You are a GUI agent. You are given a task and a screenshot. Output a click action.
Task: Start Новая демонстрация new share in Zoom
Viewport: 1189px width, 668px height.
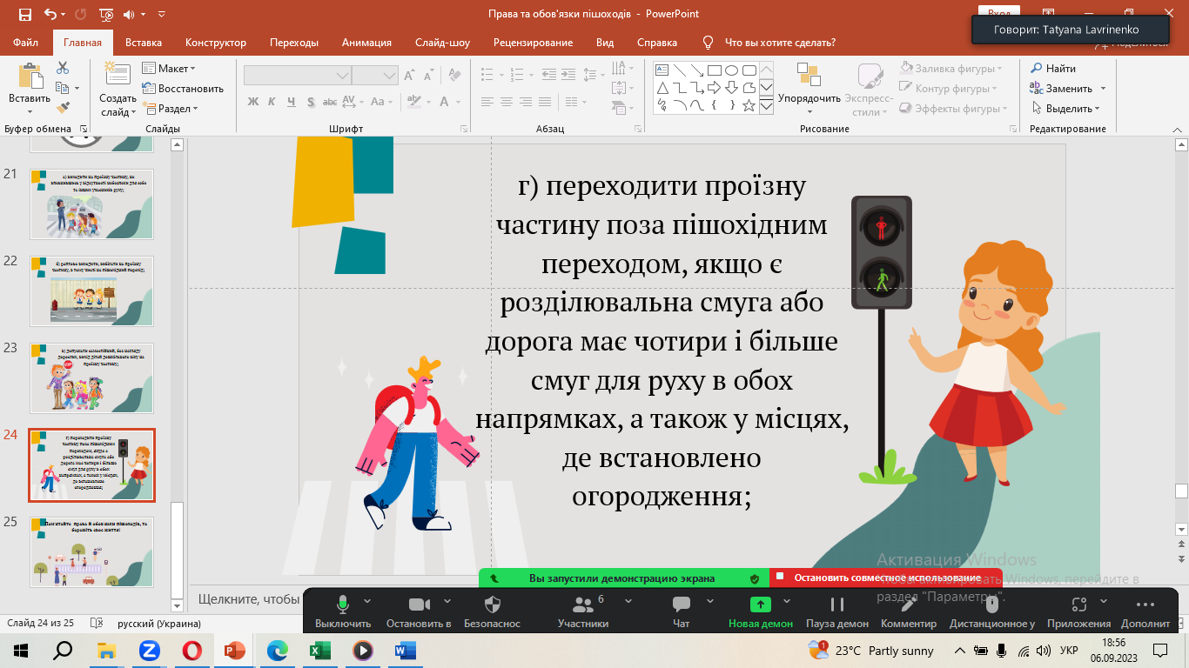(761, 611)
